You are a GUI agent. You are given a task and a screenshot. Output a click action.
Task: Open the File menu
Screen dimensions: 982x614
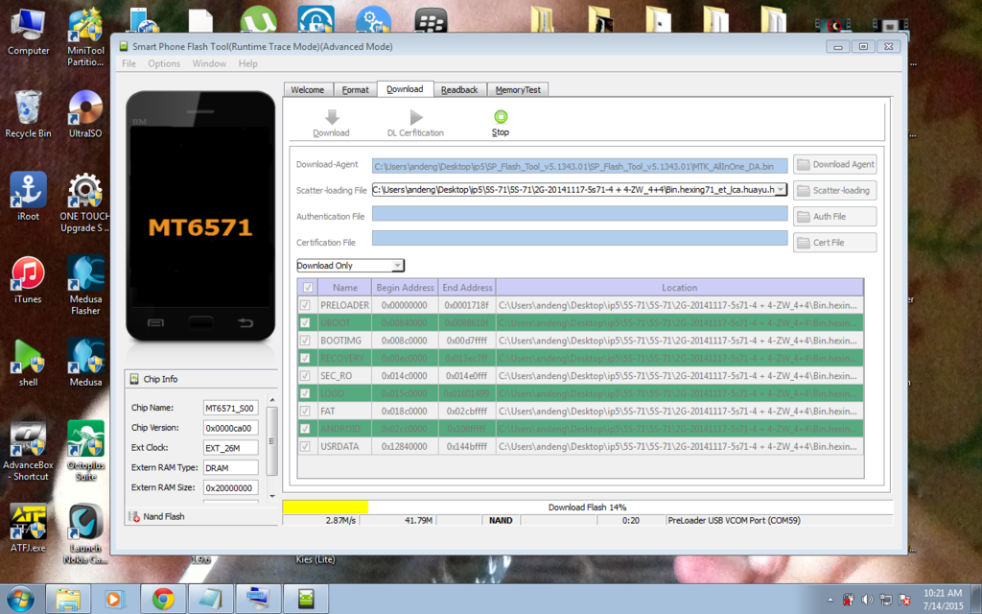[129, 63]
